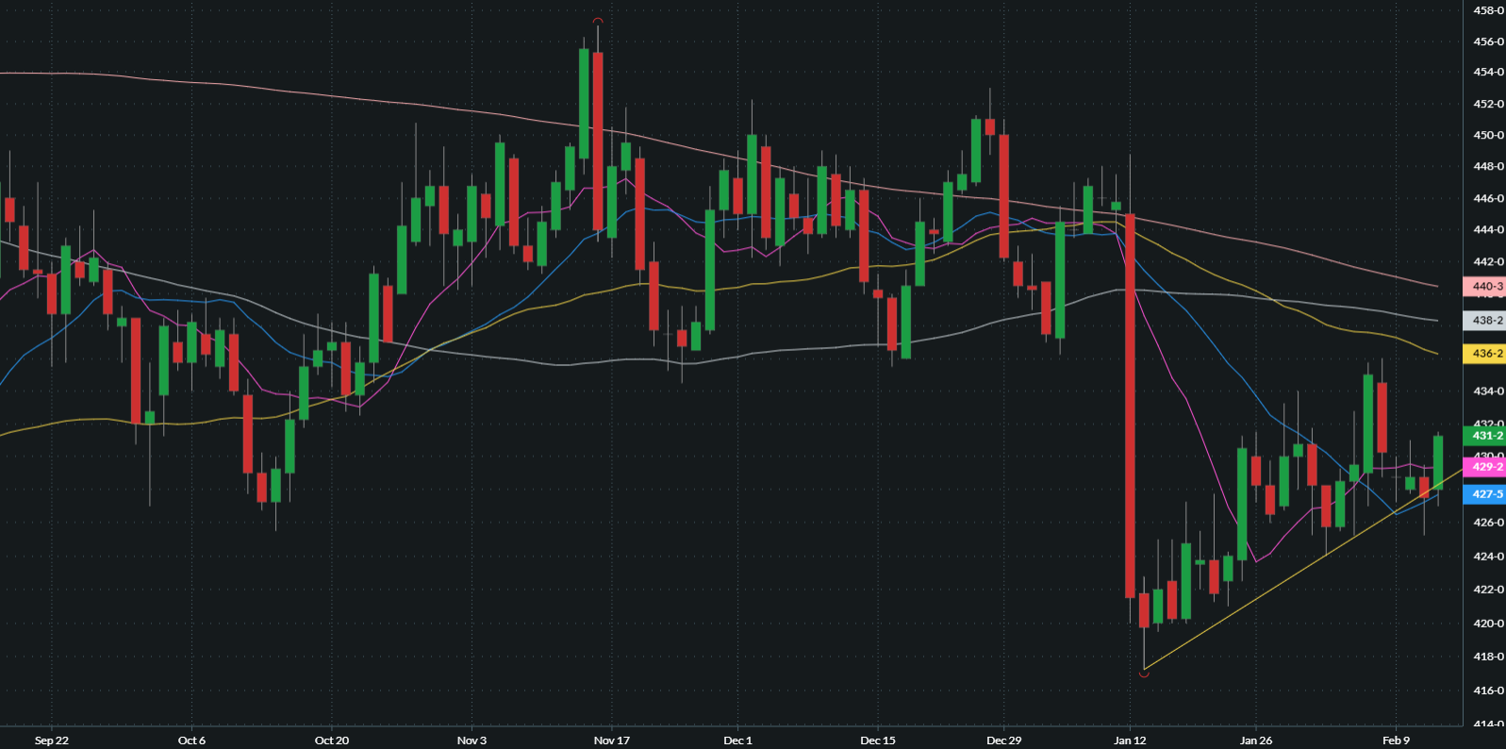Image resolution: width=1506 pixels, height=749 pixels.
Task: Select the 452-0 price axis label
Action: click(1489, 104)
